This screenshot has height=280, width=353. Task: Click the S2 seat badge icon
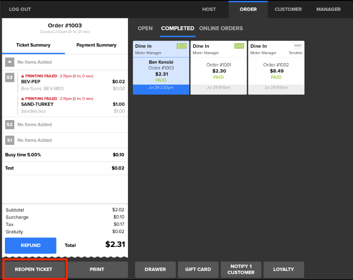tap(9, 125)
